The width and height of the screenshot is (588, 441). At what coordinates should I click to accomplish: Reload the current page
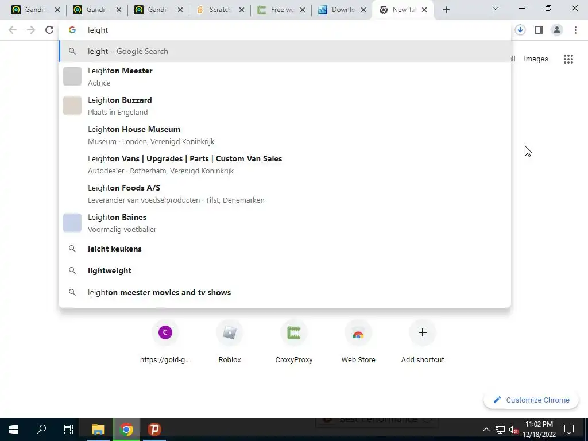[49, 30]
